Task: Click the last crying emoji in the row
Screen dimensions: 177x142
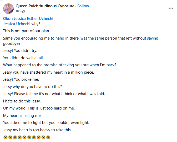Action: pyautogui.click(x=48, y=137)
